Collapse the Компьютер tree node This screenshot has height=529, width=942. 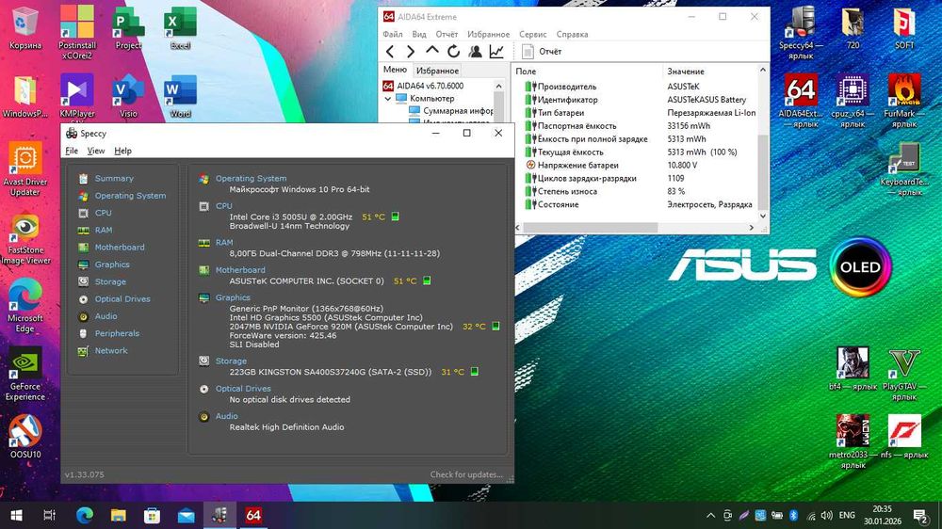coord(388,99)
